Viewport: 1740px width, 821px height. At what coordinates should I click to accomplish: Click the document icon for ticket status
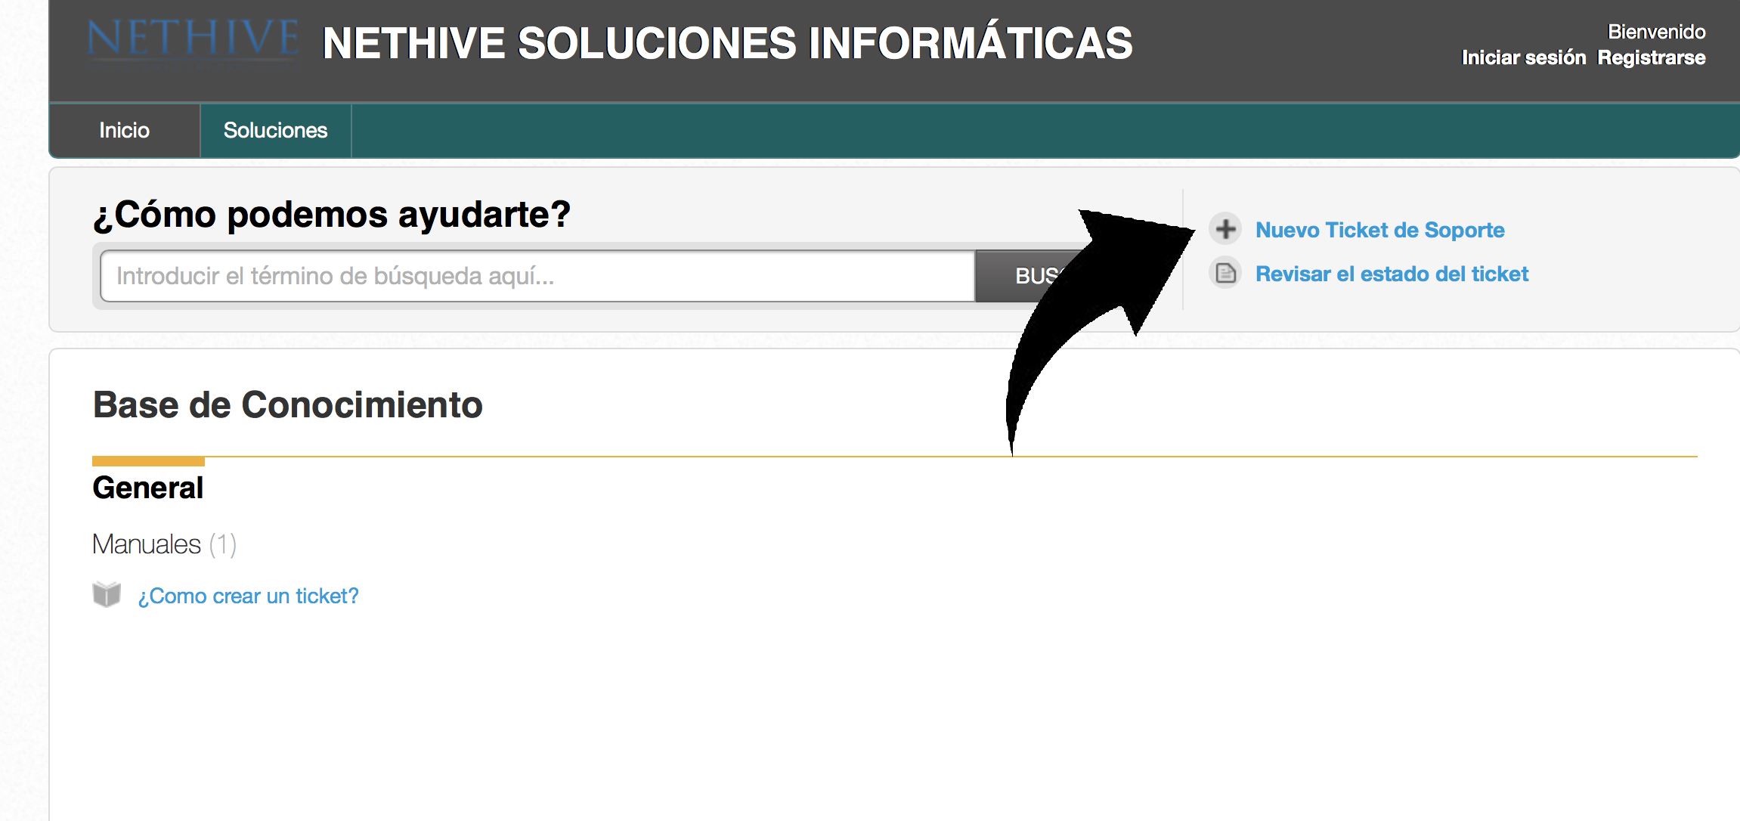point(1225,273)
